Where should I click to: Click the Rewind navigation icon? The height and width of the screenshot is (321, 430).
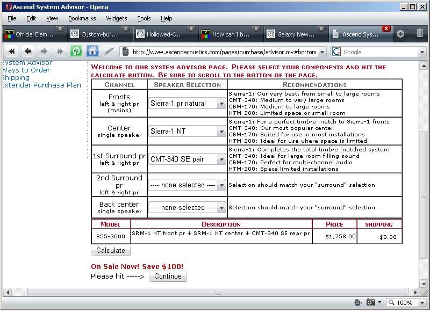coord(11,51)
